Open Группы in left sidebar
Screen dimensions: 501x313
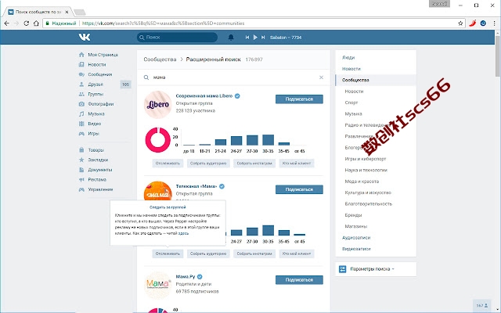[x=96, y=94]
